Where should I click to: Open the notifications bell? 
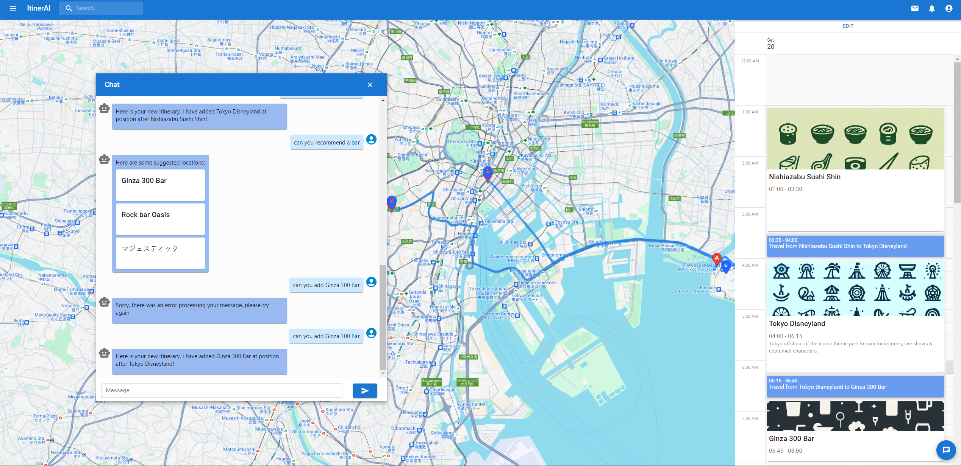click(932, 8)
